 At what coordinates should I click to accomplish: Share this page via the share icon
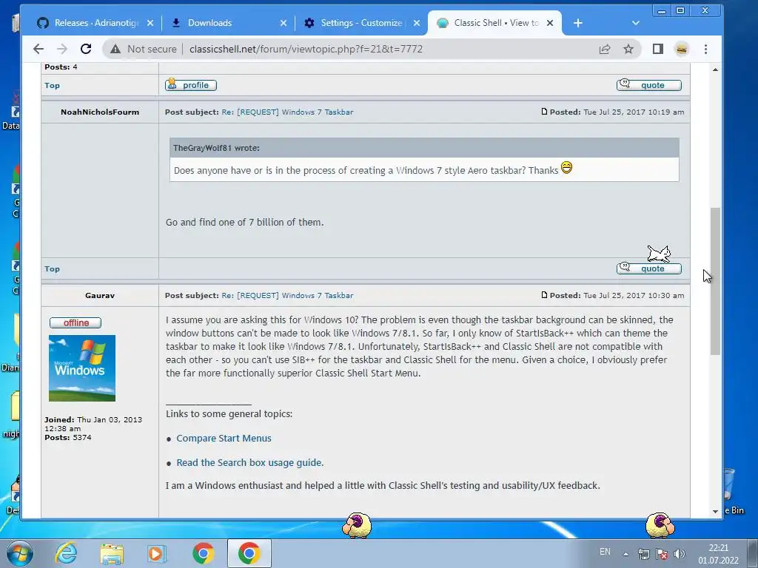click(605, 49)
